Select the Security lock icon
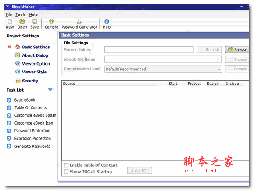This screenshot has height=191, width=254. [18, 80]
